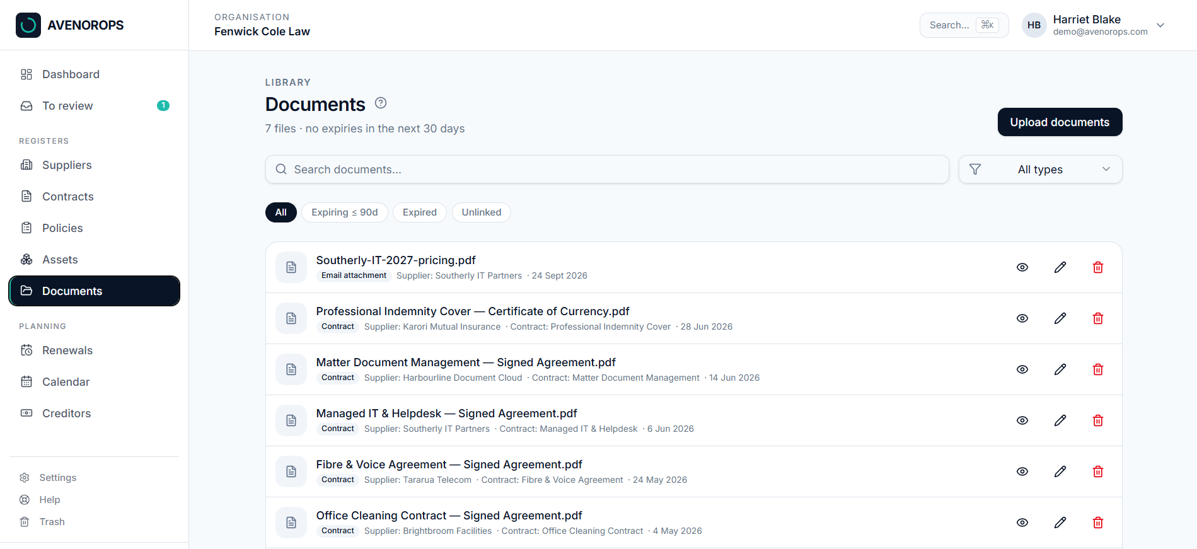
Task: Open the To review page
Action: tap(95, 106)
